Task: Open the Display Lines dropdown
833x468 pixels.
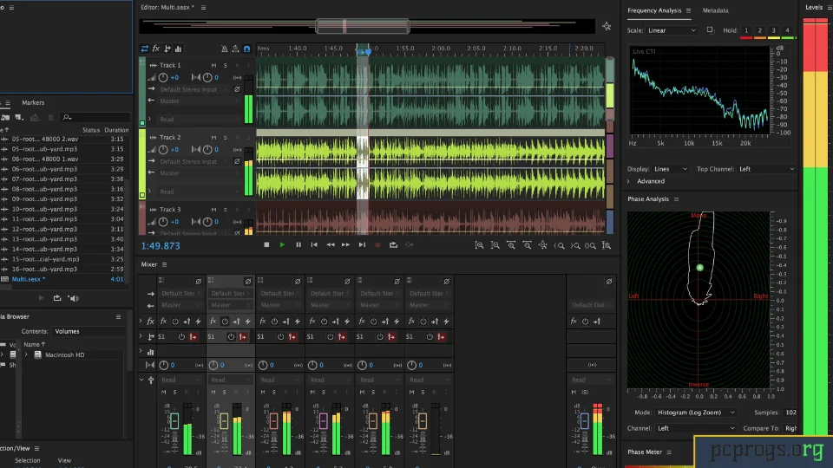Action: tap(671, 169)
